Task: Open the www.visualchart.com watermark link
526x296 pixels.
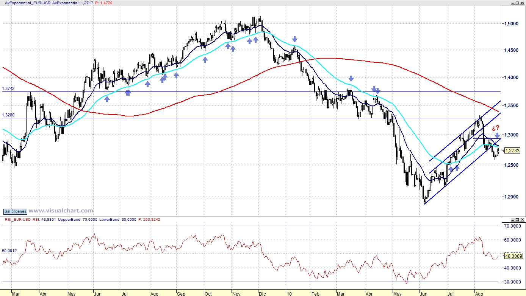Action: [61, 211]
